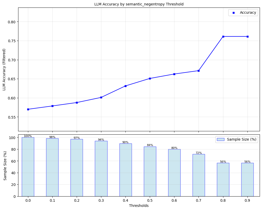Screen dimensions: 262x210
Task: Click the 'Accuracy' legend text
Action: coord(248,13)
